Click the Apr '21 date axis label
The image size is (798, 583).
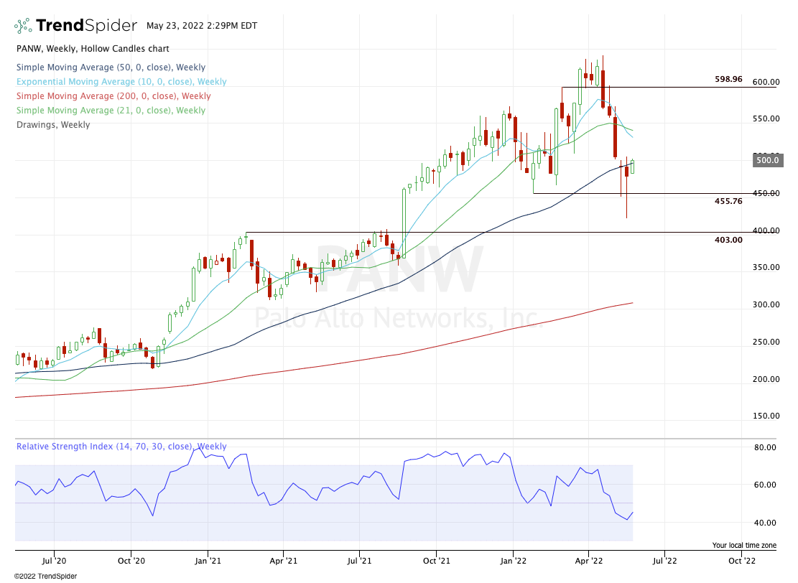[284, 561]
